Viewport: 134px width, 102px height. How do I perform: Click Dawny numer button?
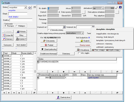[83, 45]
